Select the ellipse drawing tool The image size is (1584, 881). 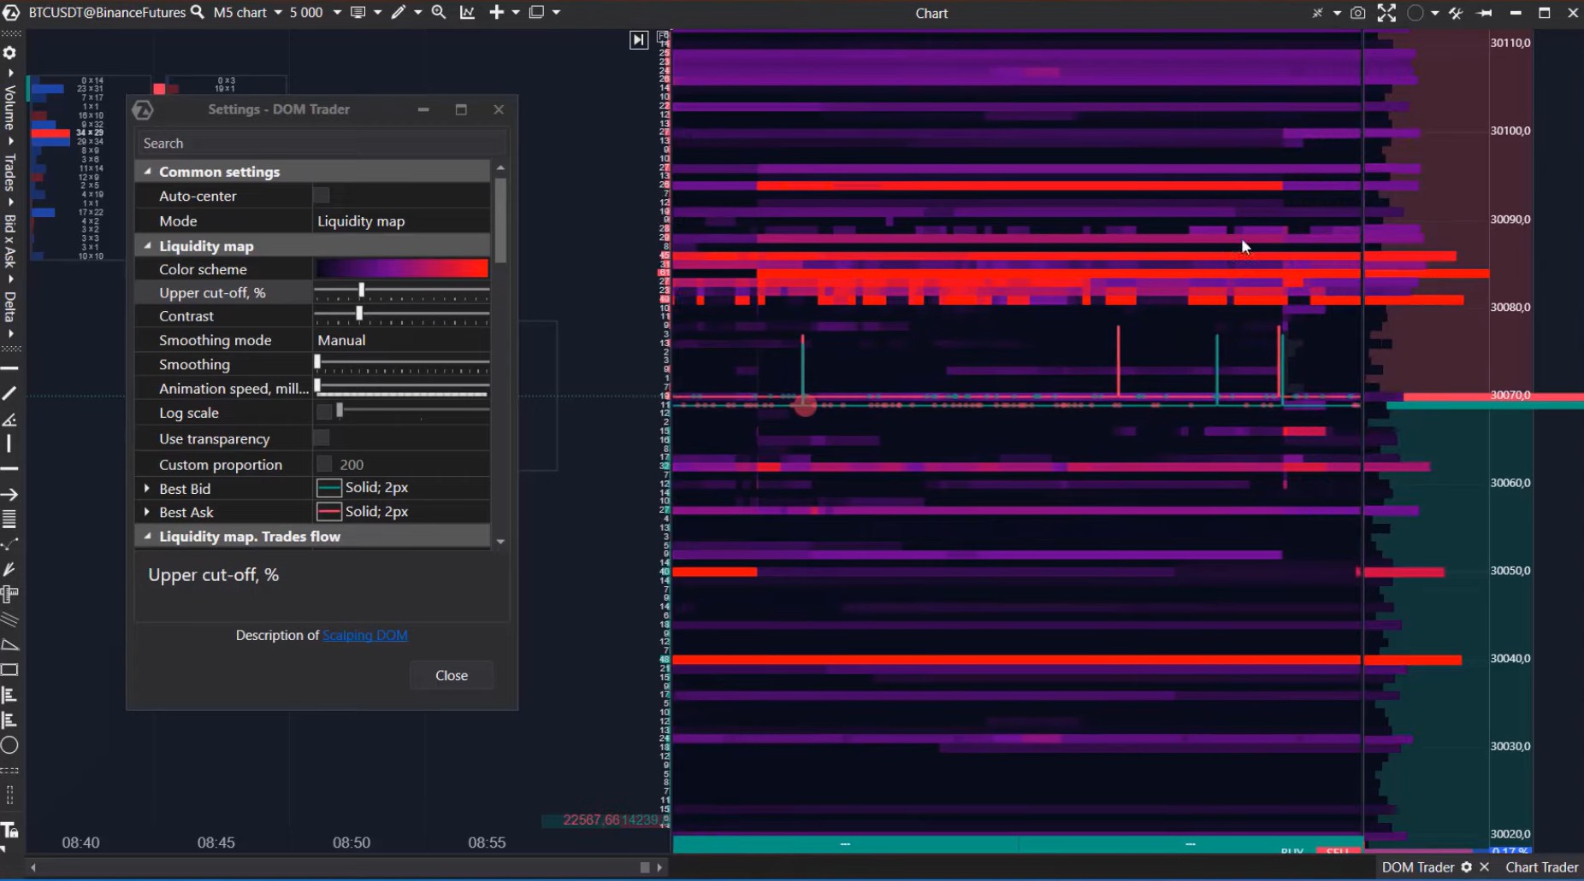coord(9,745)
